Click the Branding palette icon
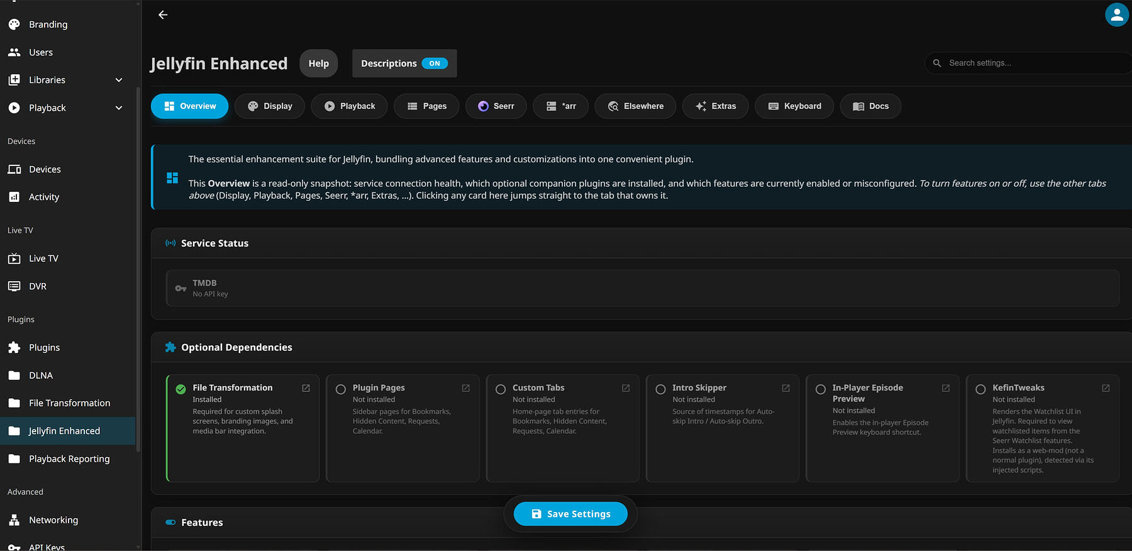 14,25
